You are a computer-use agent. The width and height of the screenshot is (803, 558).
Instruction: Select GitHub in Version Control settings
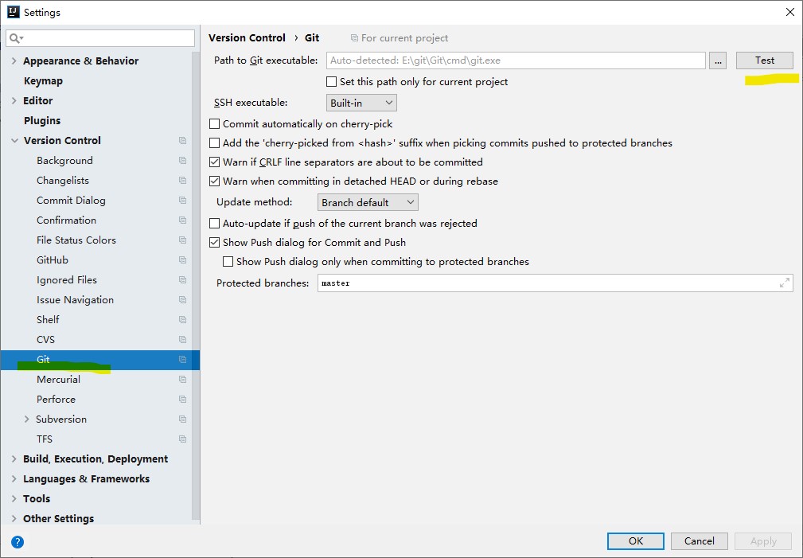click(x=53, y=259)
